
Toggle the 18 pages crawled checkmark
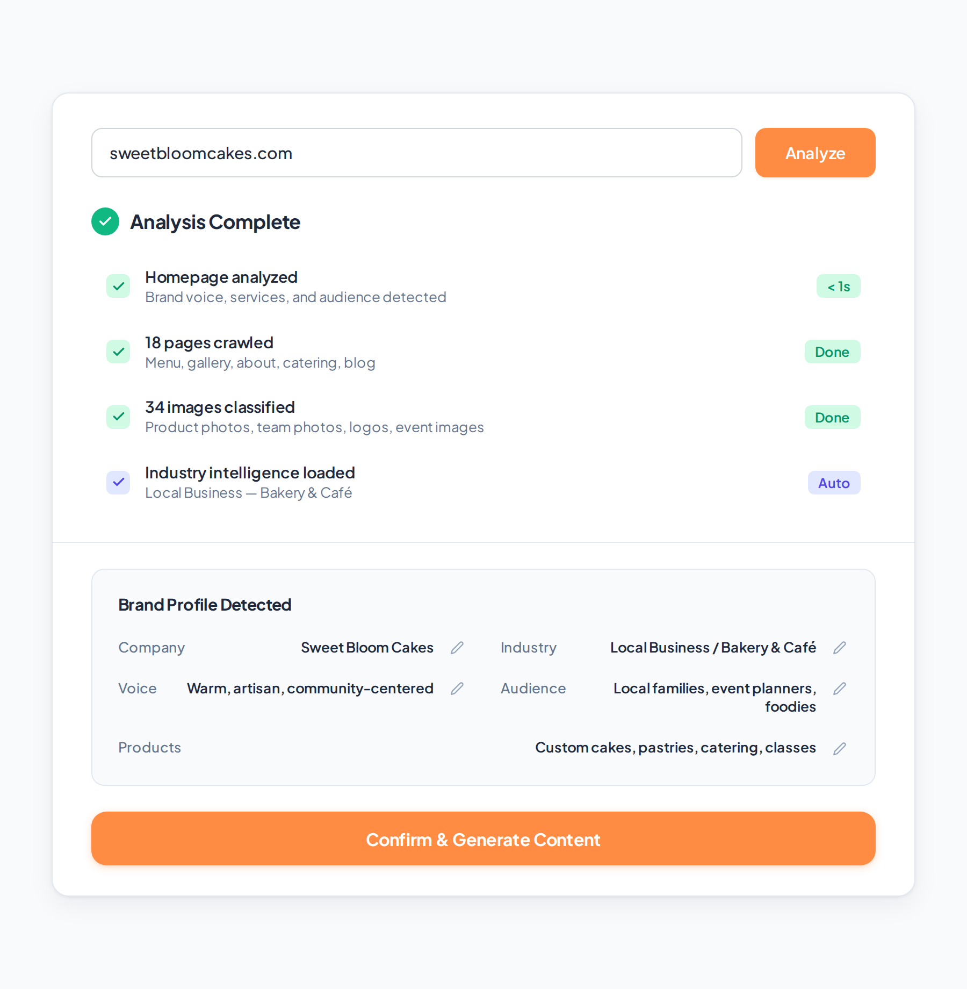[118, 352]
